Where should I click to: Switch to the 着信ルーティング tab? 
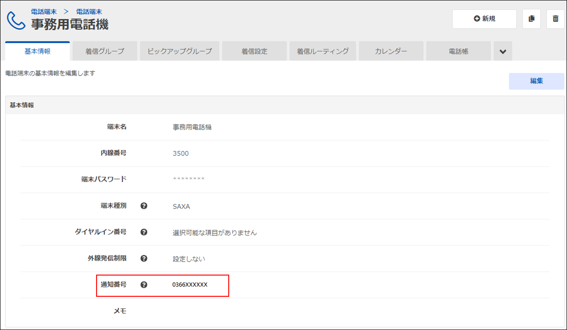[323, 51]
